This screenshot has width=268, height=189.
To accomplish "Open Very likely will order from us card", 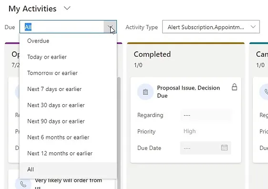I will (69, 184).
